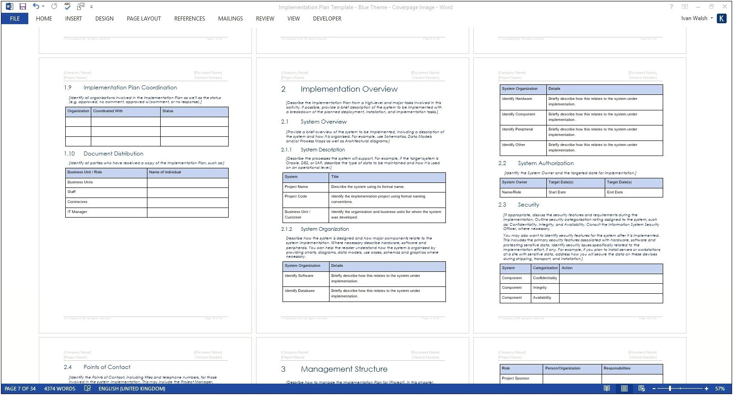Click the 'Availability' table cell
Viewport: 733px width, 395px height.
(x=545, y=298)
